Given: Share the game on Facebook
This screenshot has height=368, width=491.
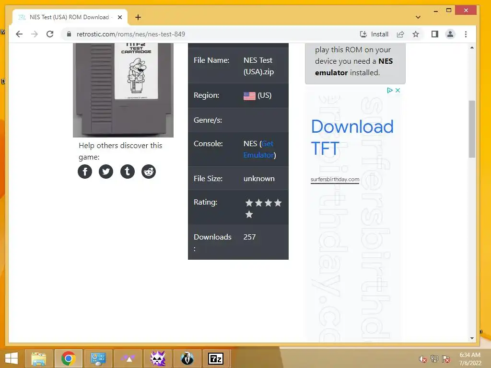Looking at the screenshot, I should (85, 172).
